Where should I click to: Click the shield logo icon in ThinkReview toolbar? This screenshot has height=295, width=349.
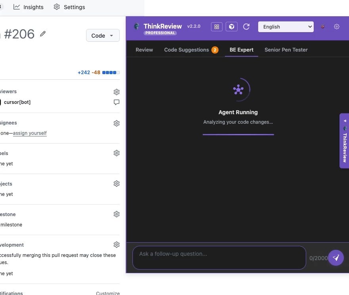[x=232, y=27]
